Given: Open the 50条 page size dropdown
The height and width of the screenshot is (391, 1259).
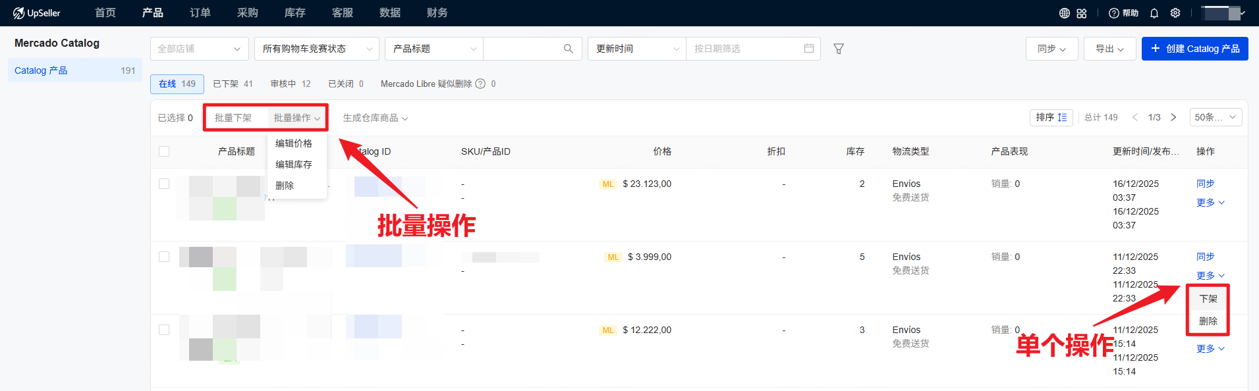Looking at the screenshot, I should click(1216, 117).
